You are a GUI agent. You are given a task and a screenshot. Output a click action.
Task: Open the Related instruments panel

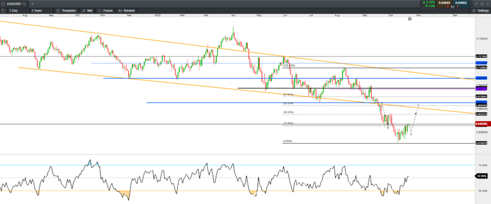pos(127,10)
